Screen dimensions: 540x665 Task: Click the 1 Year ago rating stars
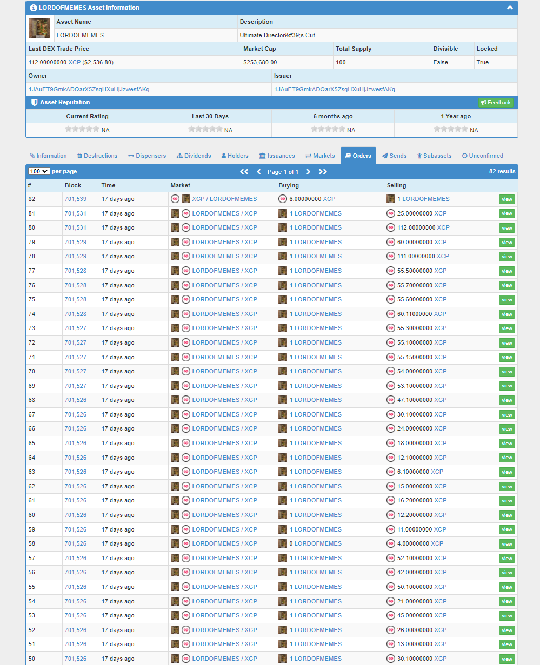[451, 129]
